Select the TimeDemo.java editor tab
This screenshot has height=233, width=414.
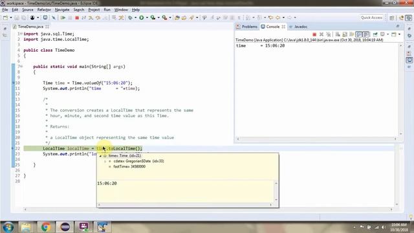tap(30, 27)
